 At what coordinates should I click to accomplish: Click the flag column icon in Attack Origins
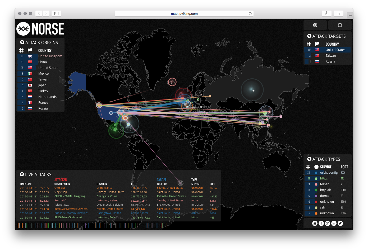30,50
